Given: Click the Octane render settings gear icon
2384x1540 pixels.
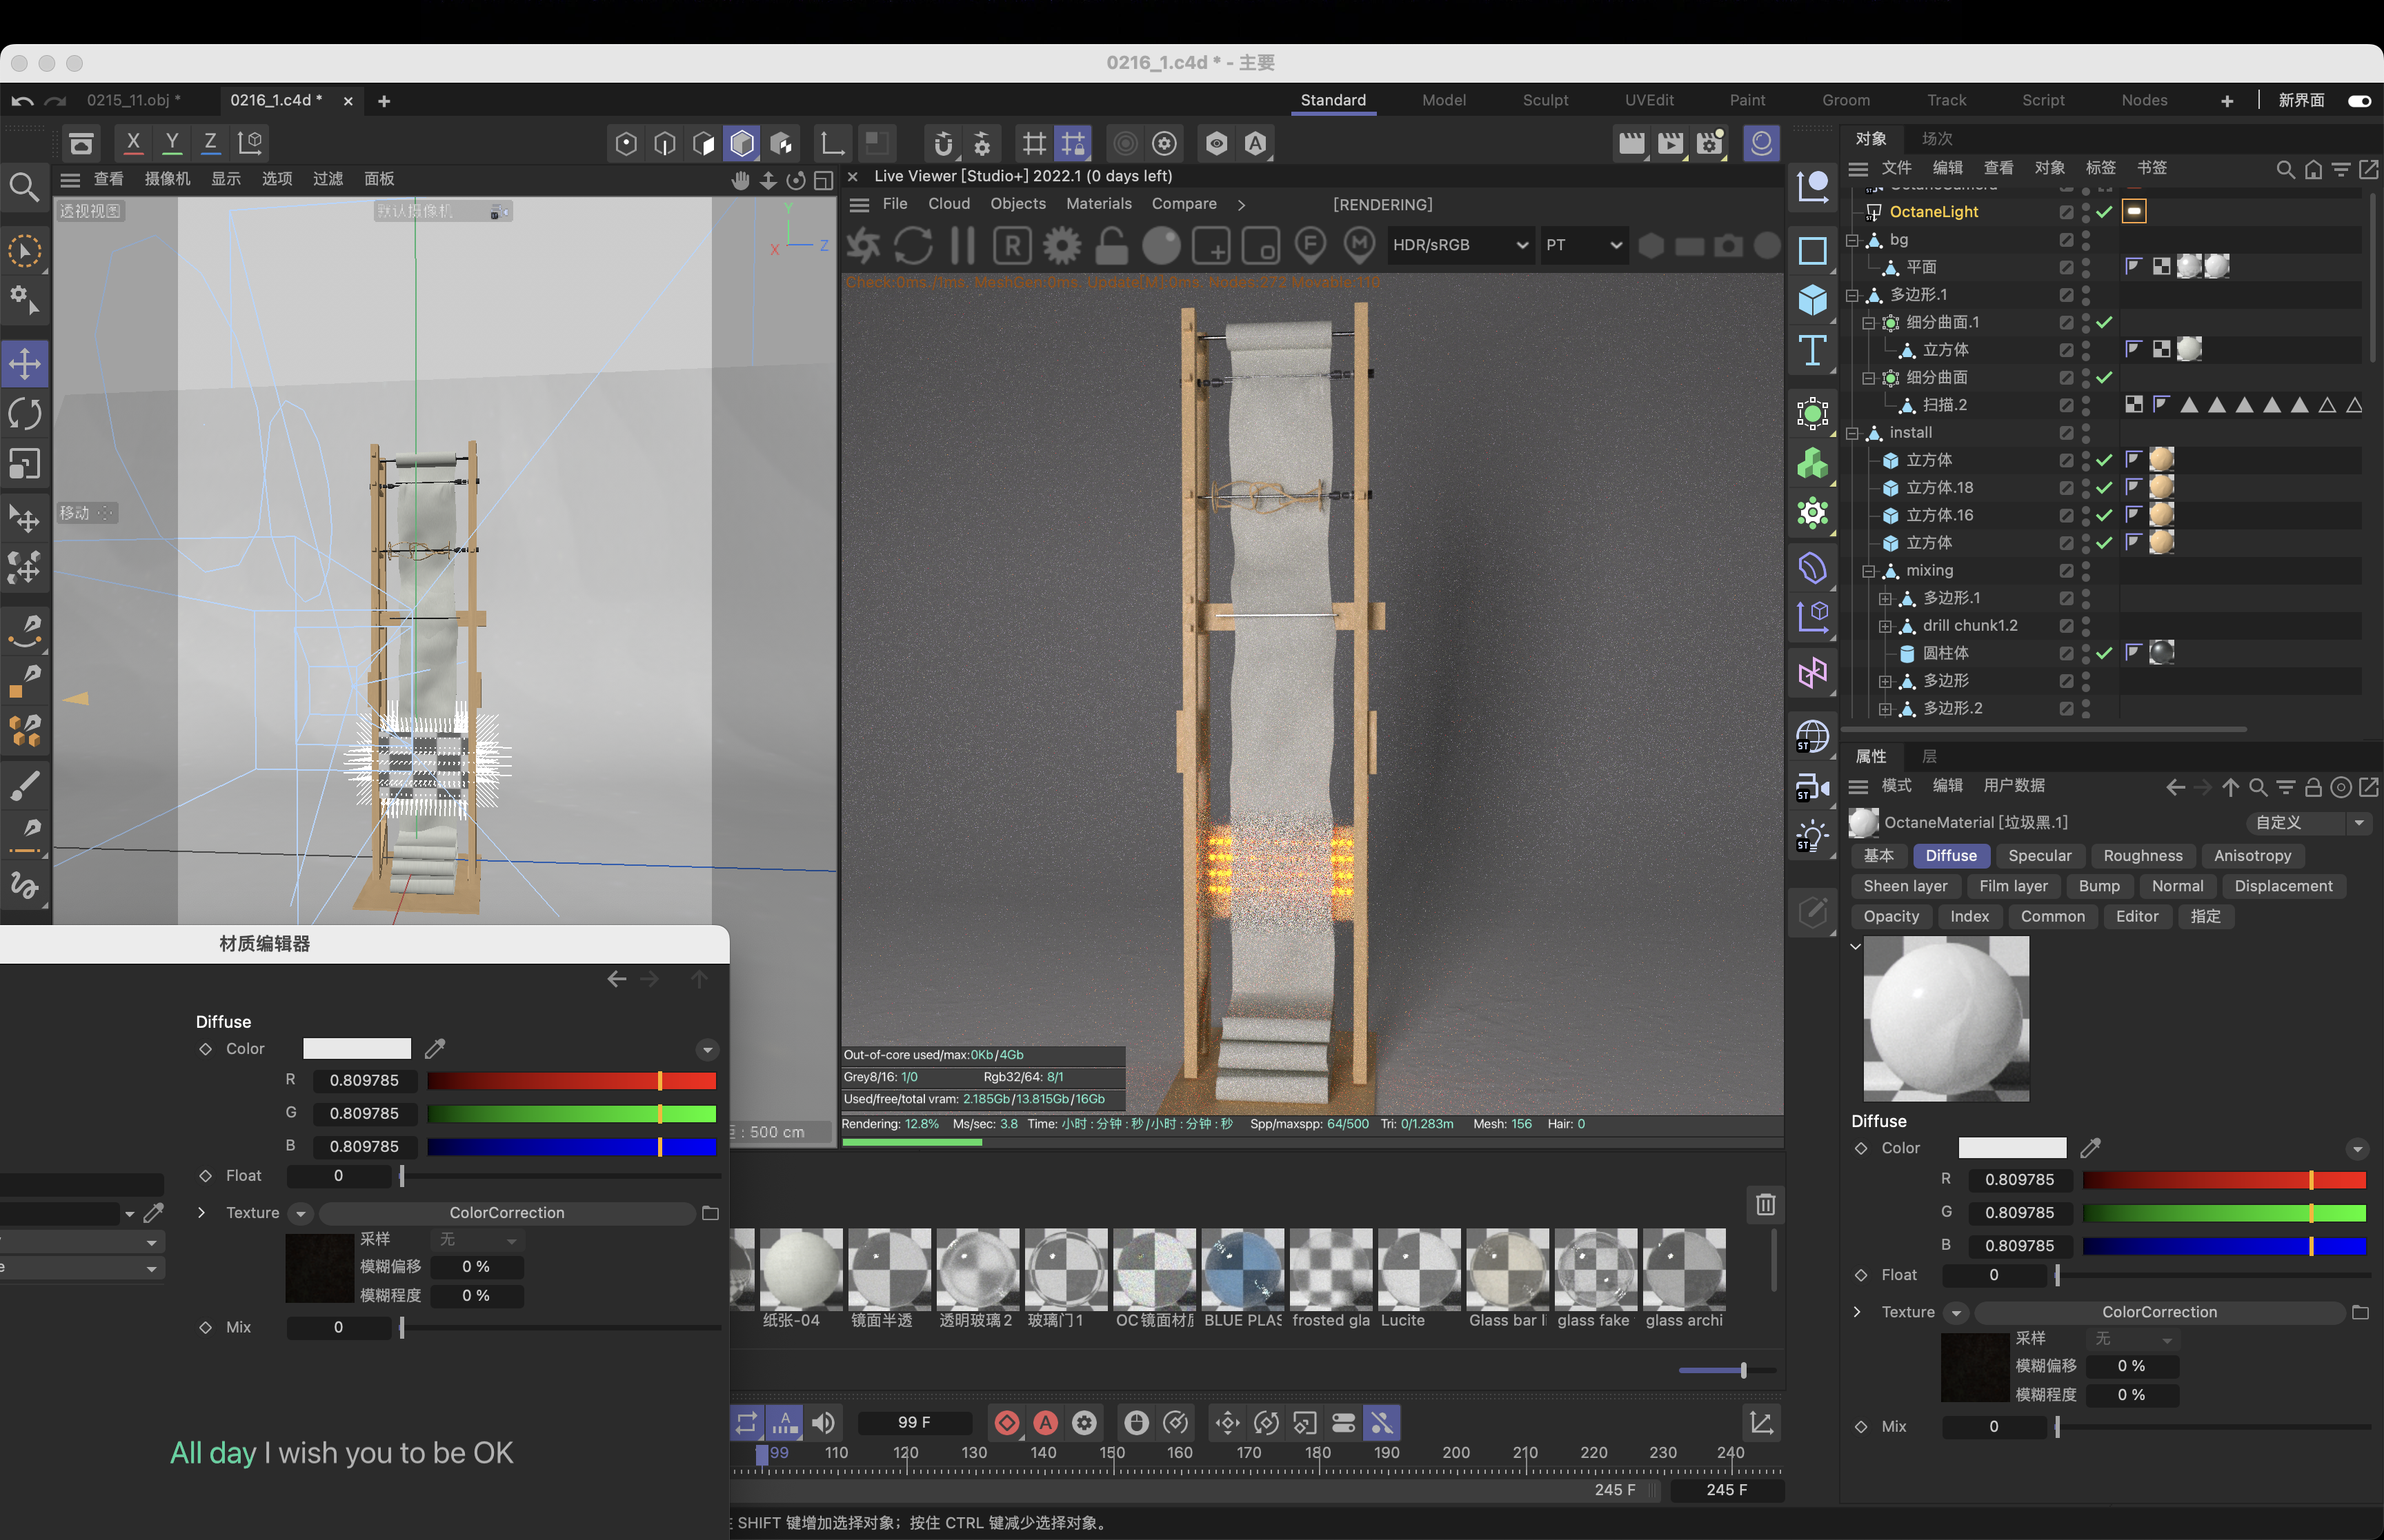Looking at the screenshot, I should point(1062,245).
